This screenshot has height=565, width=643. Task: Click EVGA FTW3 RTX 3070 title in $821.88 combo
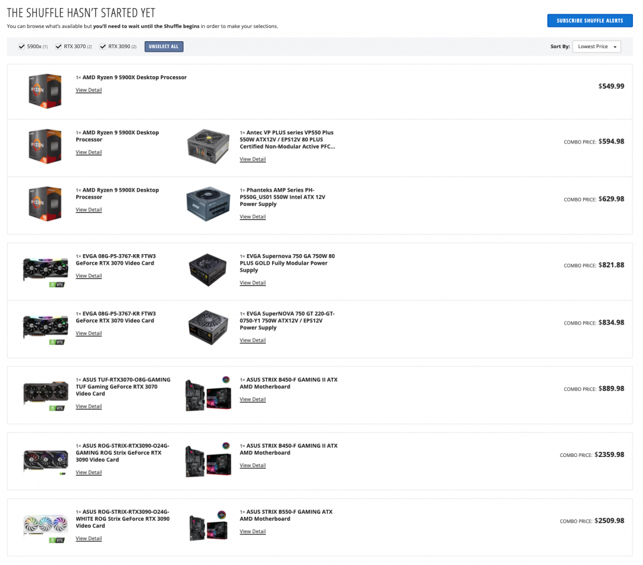(115, 260)
